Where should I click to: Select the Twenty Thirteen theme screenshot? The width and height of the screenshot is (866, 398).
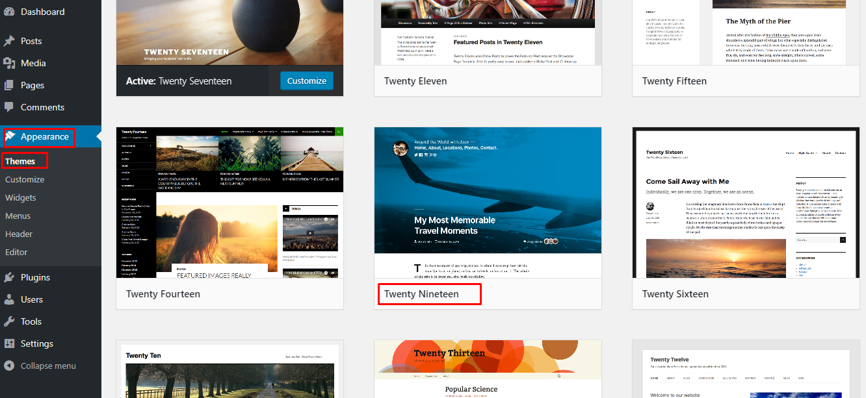coord(488,369)
